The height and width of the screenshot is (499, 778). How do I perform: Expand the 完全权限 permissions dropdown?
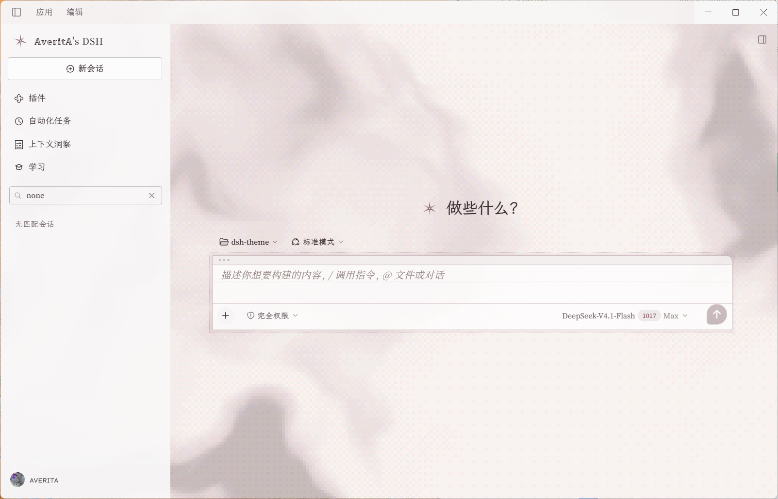(272, 316)
